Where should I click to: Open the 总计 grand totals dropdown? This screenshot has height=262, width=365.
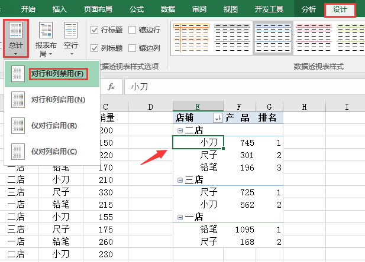click(16, 38)
